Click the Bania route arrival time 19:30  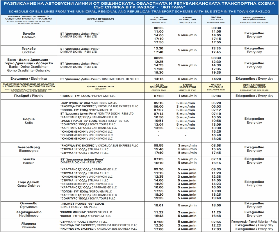(x=158, y=72)
